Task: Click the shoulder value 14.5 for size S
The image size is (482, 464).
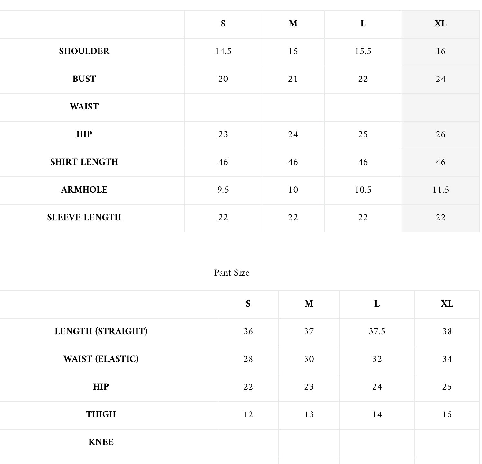Action: (223, 51)
